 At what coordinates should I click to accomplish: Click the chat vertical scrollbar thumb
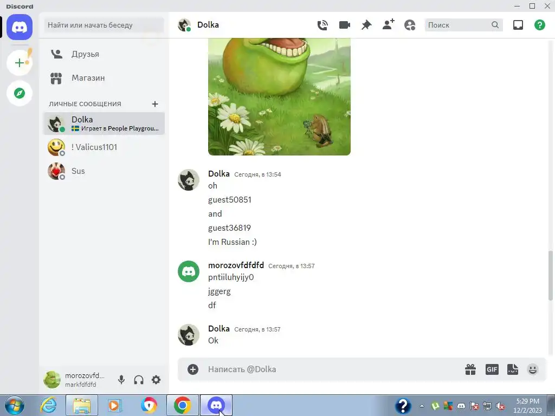(551, 276)
